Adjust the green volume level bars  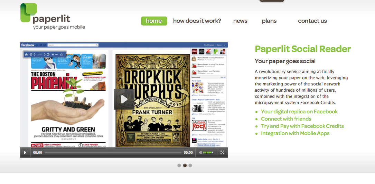tap(208, 153)
